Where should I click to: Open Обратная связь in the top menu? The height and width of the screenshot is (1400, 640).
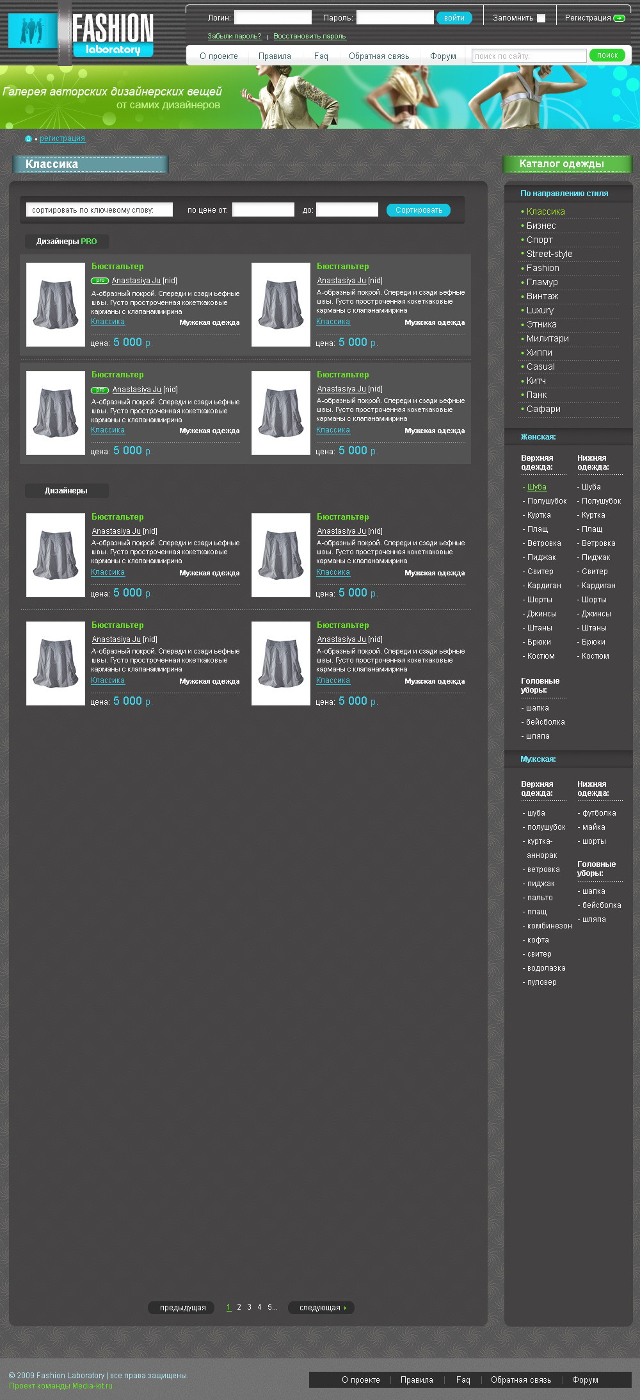pyautogui.click(x=379, y=56)
